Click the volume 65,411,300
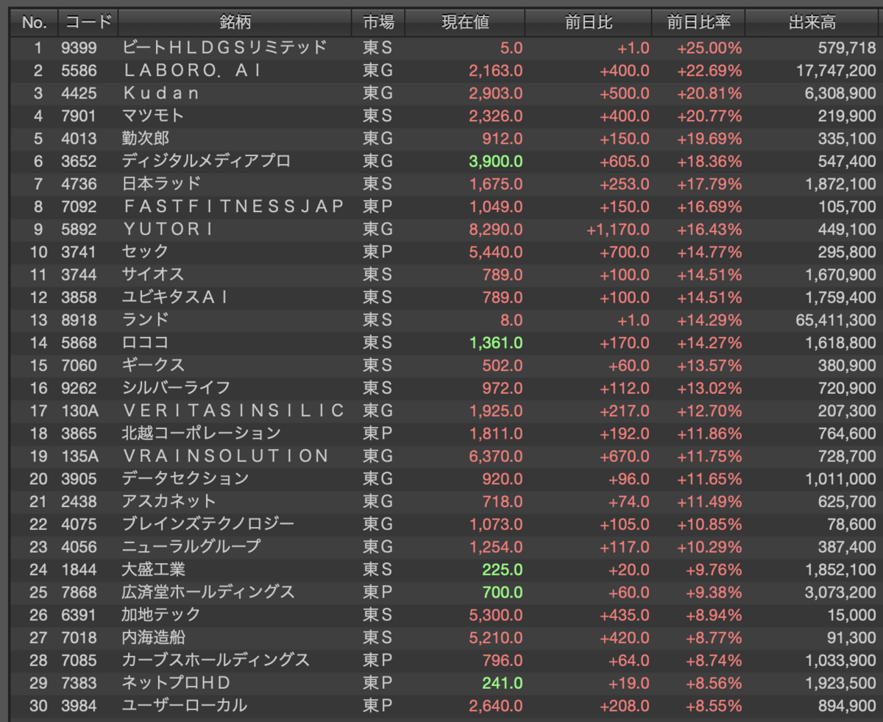883x722 pixels. click(837, 320)
